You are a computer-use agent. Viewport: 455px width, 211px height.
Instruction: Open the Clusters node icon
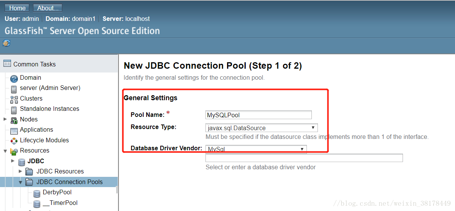point(14,99)
